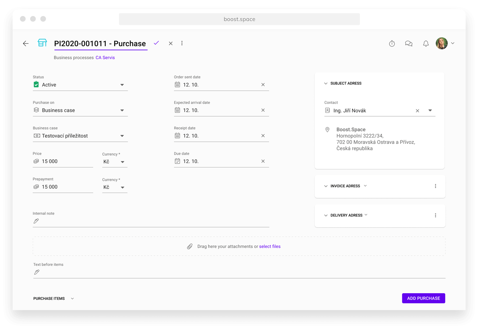This screenshot has width=478, height=332.
Task: Expand the Currency dropdown next to Price
Action: point(122,162)
